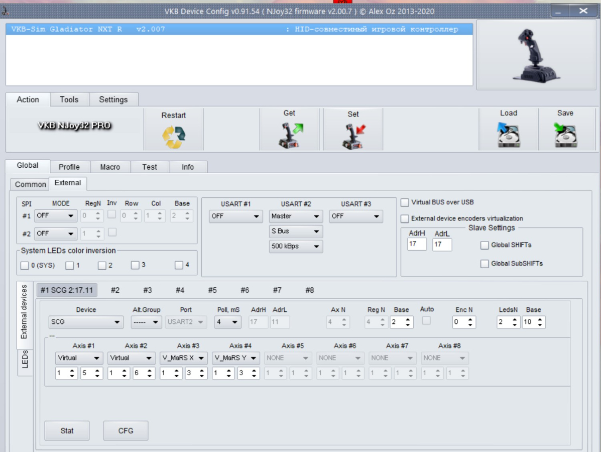Toggle the 0 (SYS) LED inversion checkbox
601x452 pixels.
(25, 265)
